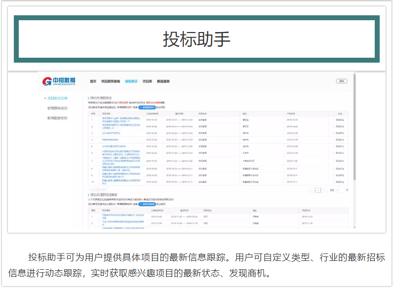The width and height of the screenshot is (394, 289).
Task: Select 项目状态信息 in the left sidebar
Action: [57, 98]
